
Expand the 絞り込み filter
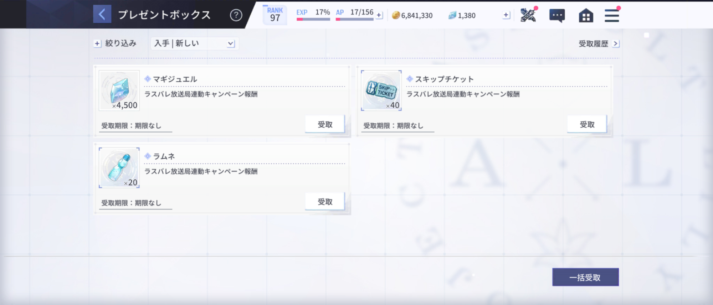[115, 43]
